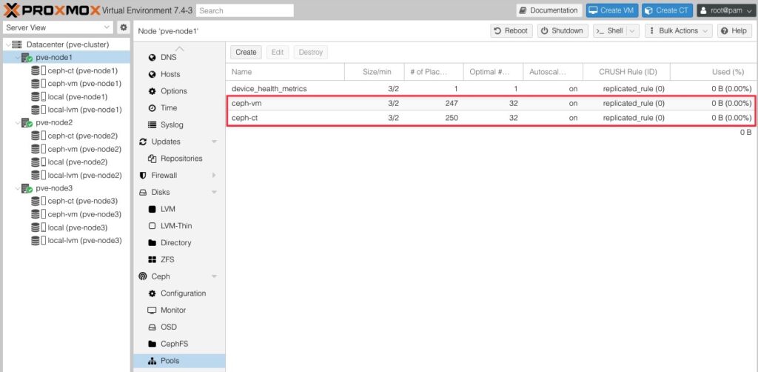758x372 pixels.
Task: Collapse the pve-node2 tree branch
Action: tap(18, 123)
